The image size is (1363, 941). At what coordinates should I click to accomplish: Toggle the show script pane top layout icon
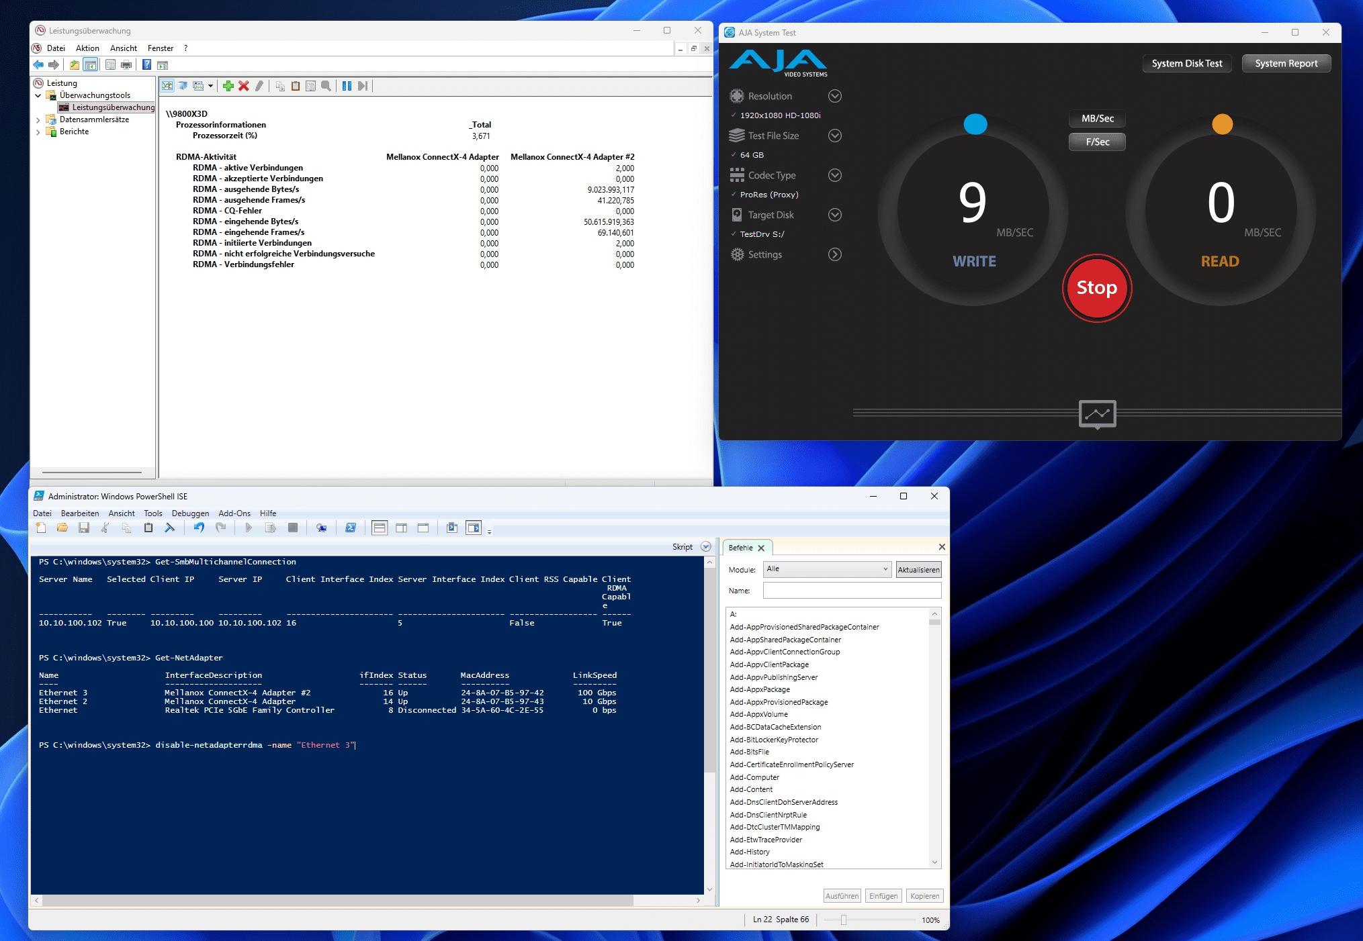point(380,528)
